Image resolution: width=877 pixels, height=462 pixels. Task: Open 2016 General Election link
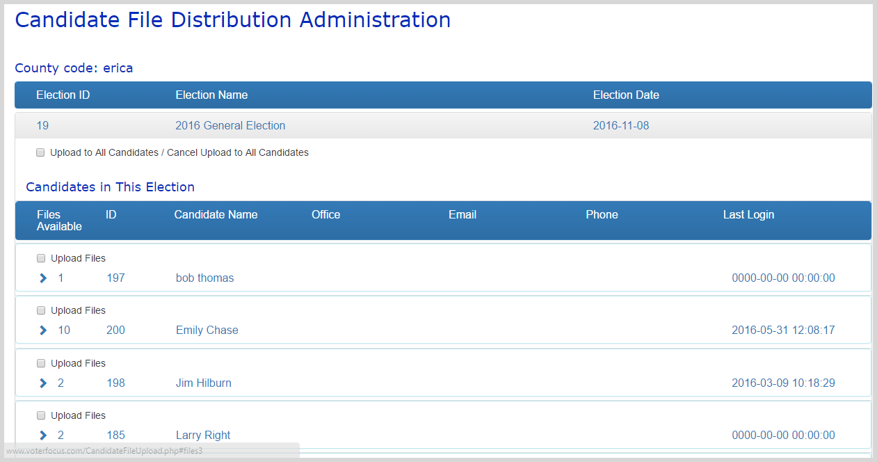tap(230, 126)
